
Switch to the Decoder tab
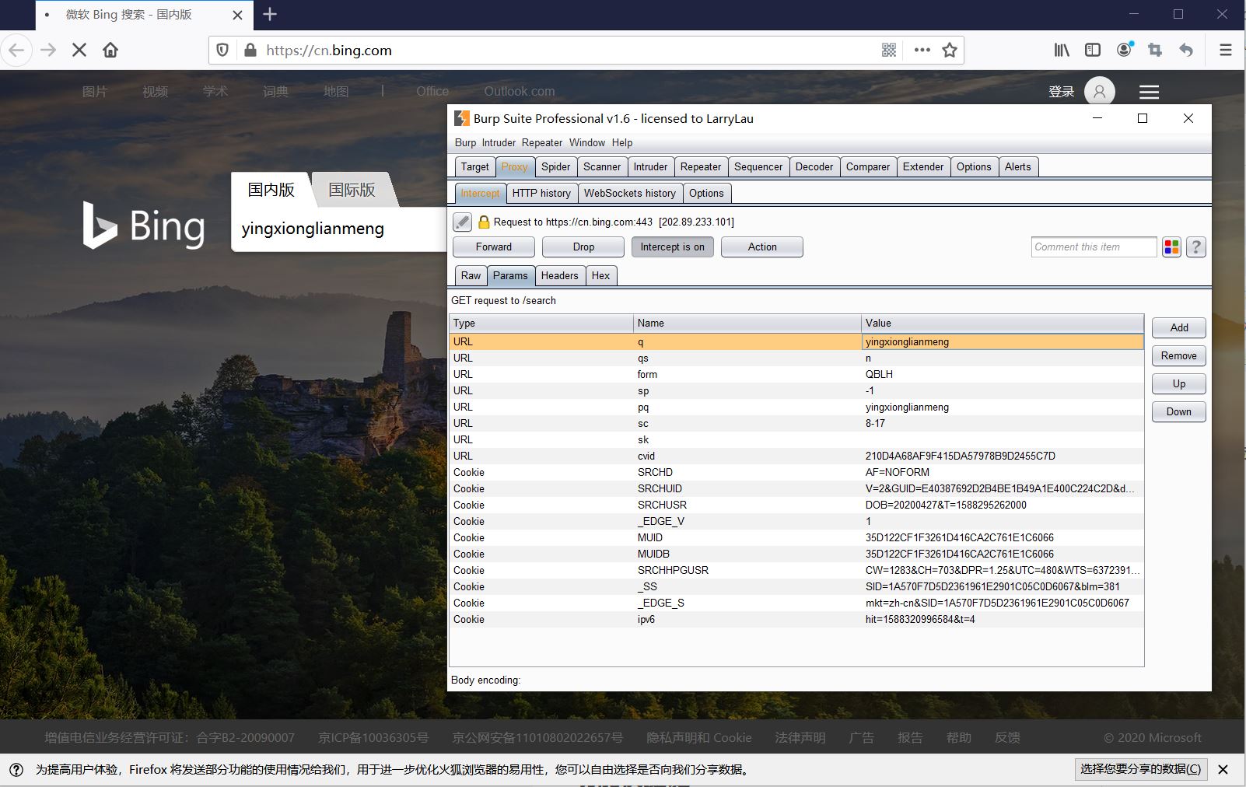814,166
